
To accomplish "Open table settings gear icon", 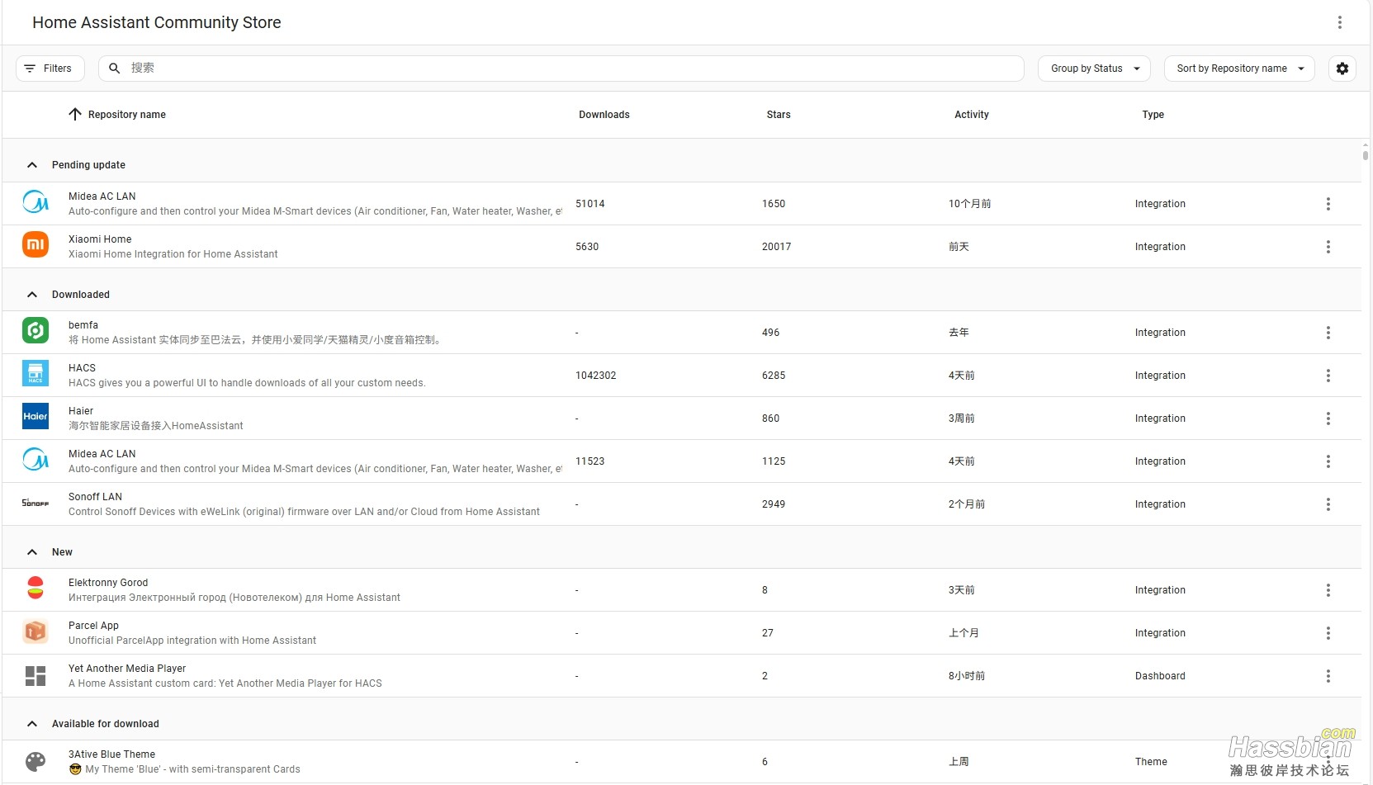I will [1342, 69].
